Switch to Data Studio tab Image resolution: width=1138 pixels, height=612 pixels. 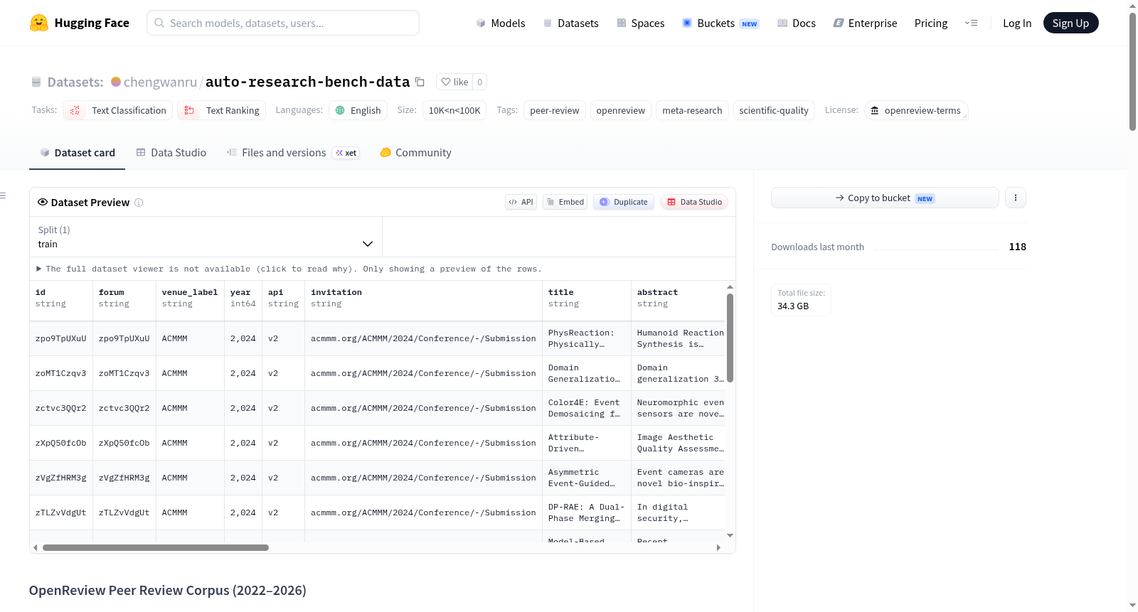(x=171, y=152)
